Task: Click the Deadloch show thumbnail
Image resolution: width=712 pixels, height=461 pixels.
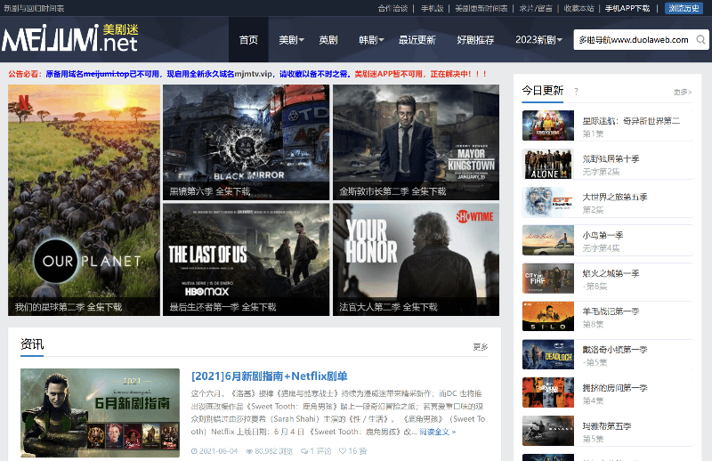Action: [x=548, y=355]
